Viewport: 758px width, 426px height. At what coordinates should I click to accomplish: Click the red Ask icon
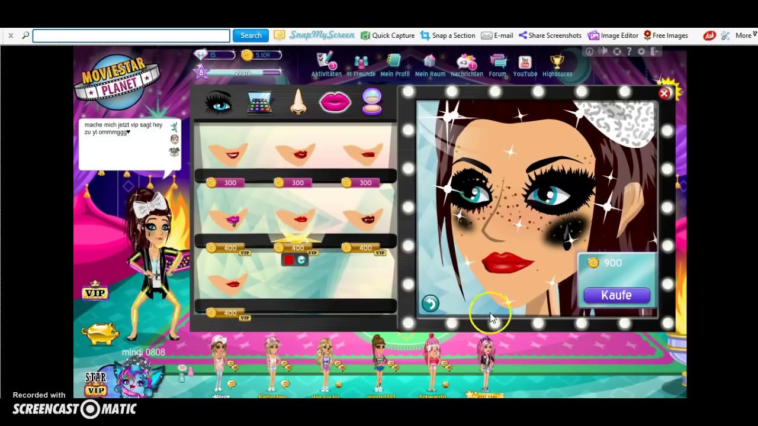pyautogui.click(x=709, y=35)
